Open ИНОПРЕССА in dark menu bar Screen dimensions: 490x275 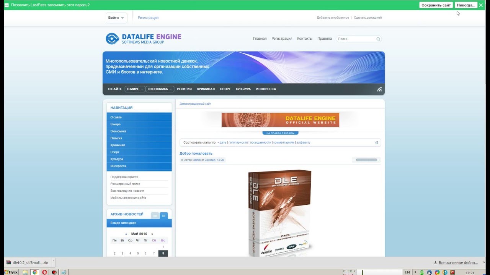[x=266, y=89]
